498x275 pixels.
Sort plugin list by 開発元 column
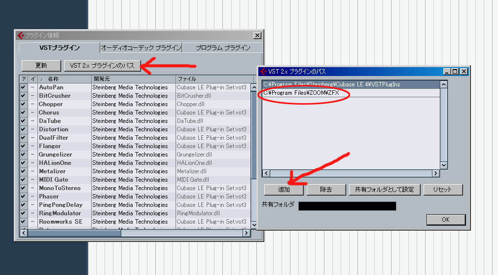pyautogui.click(x=134, y=79)
